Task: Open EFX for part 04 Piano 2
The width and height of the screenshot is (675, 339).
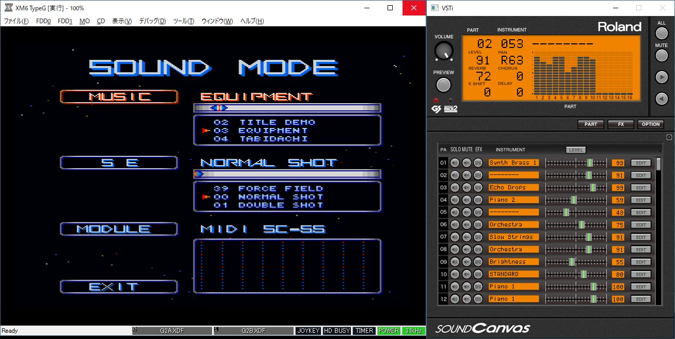Action: [x=478, y=200]
